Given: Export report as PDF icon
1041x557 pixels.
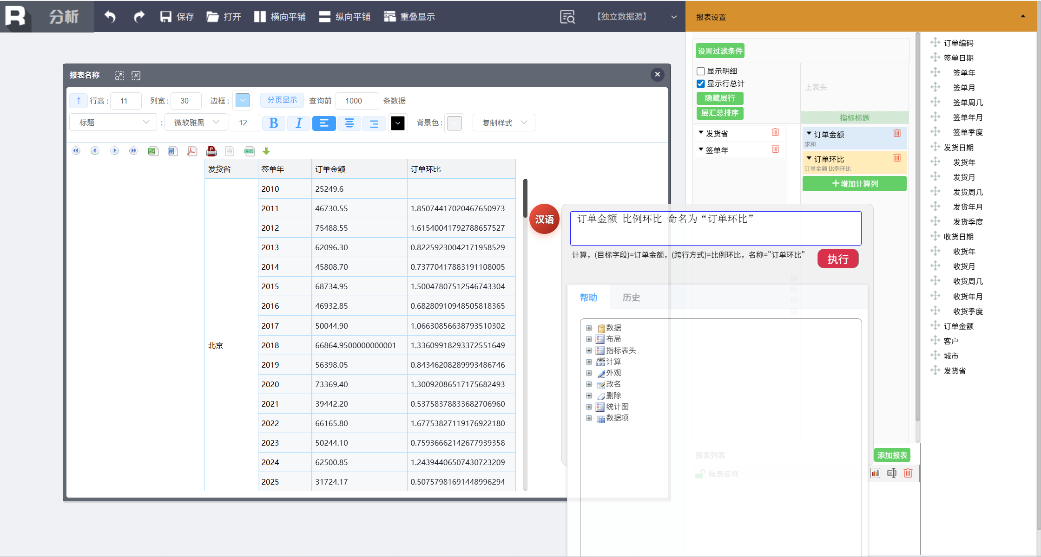Looking at the screenshot, I should pos(191,151).
